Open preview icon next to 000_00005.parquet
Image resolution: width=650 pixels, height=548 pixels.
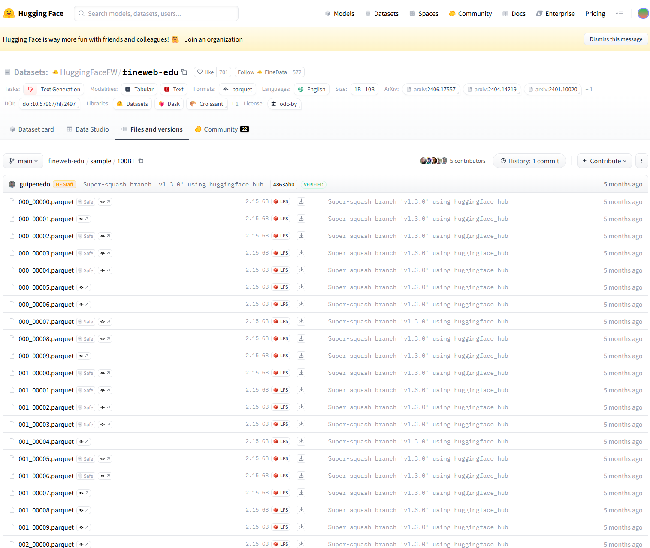point(84,287)
